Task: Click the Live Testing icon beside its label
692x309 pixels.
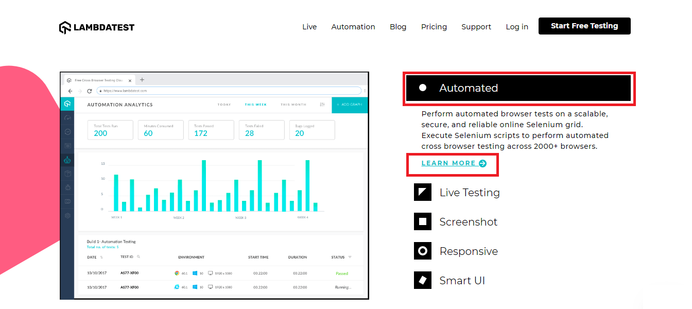Action: 422,192
